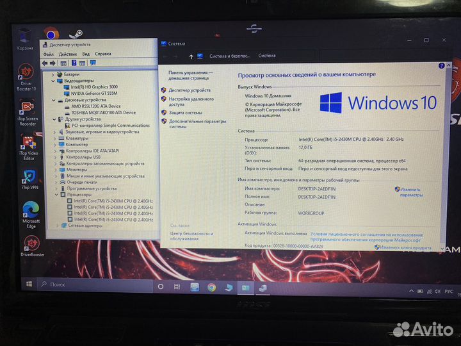Screen dimensions: 461x346
Task: Open iTop Screen Recorder shortcut
Action: (x=28, y=113)
